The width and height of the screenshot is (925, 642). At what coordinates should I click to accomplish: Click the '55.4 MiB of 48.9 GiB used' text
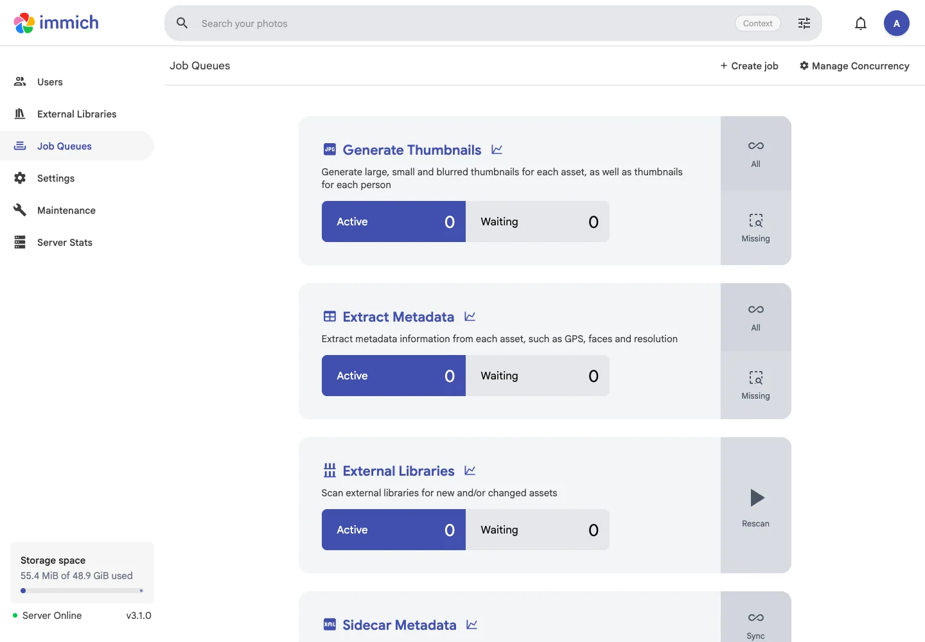pos(76,575)
